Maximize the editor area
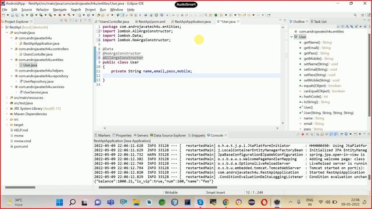Screen dimensions: 372x209 click(285, 21)
